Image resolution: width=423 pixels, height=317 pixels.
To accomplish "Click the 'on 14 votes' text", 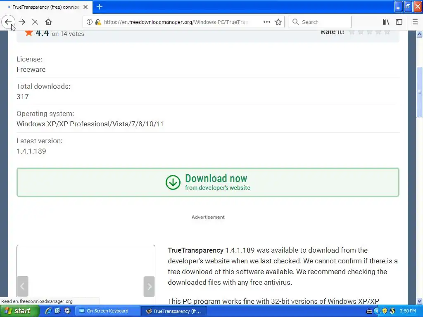I will point(68,34).
